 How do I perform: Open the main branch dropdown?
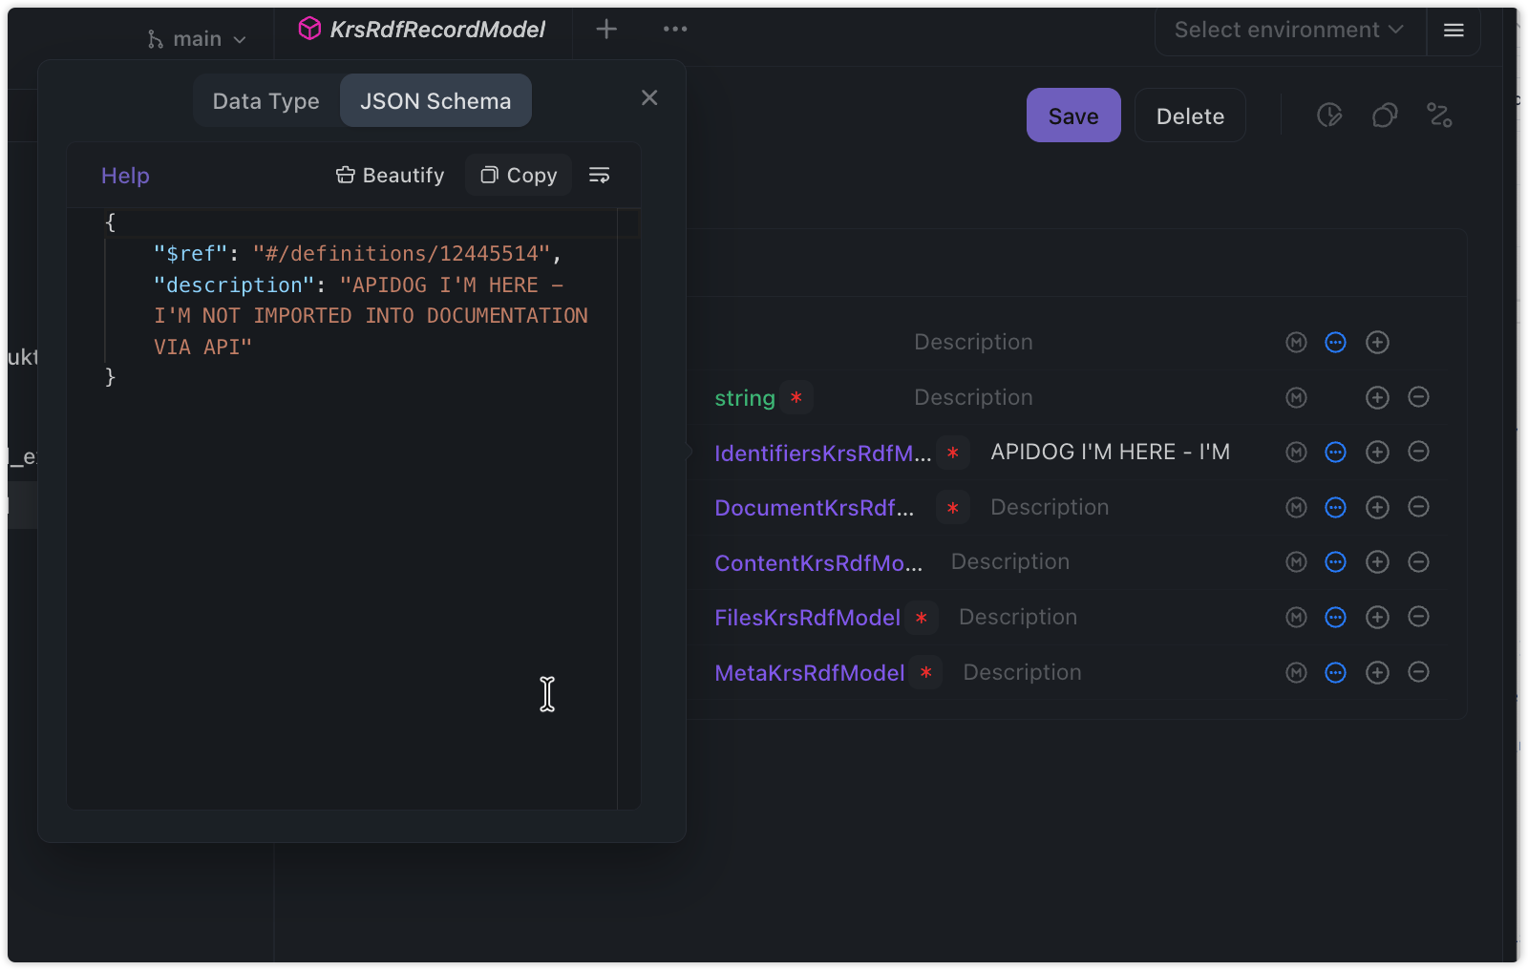point(197,39)
